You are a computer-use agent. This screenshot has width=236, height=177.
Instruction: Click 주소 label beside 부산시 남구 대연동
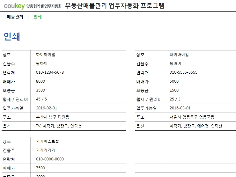(x=7, y=117)
